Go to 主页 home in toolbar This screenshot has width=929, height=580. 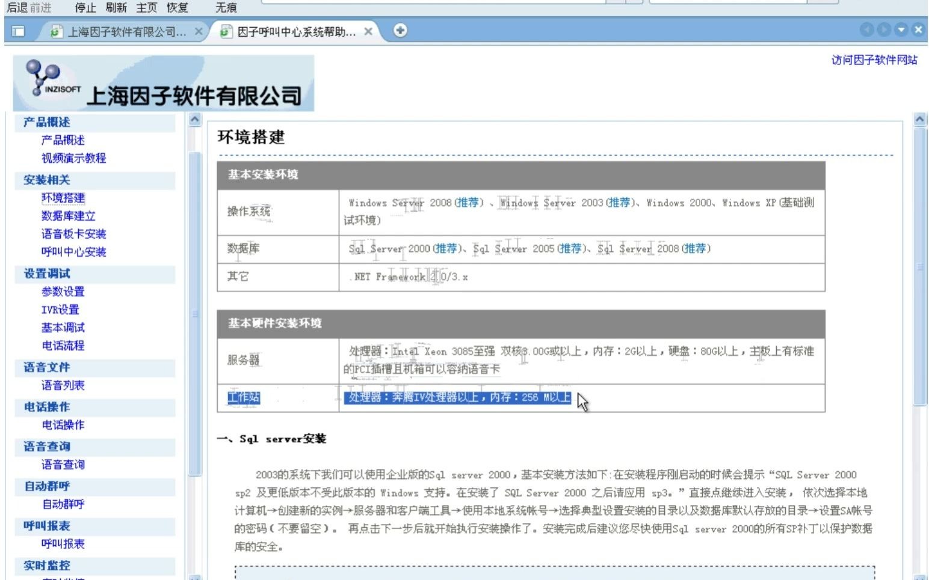click(x=147, y=8)
